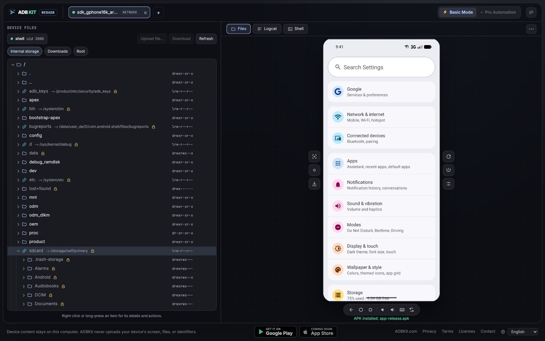The image size is (545, 341).
Task: Collapse the sdcard folder chevron
Action: [18, 251]
